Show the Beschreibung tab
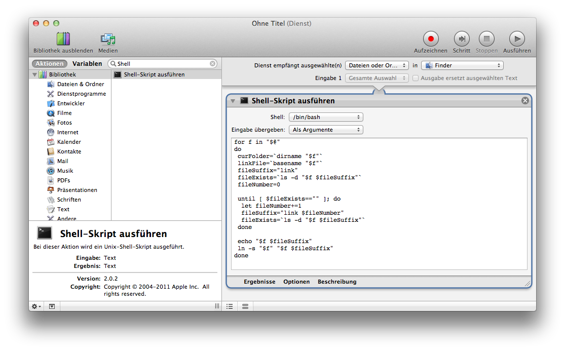 (x=337, y=282)
